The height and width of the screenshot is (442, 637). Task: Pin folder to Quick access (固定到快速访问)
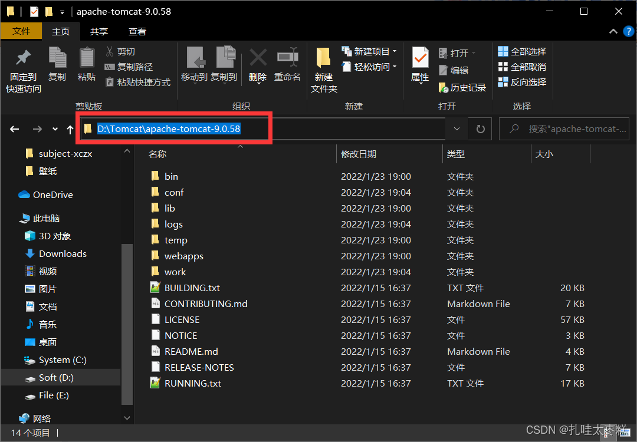23,71
